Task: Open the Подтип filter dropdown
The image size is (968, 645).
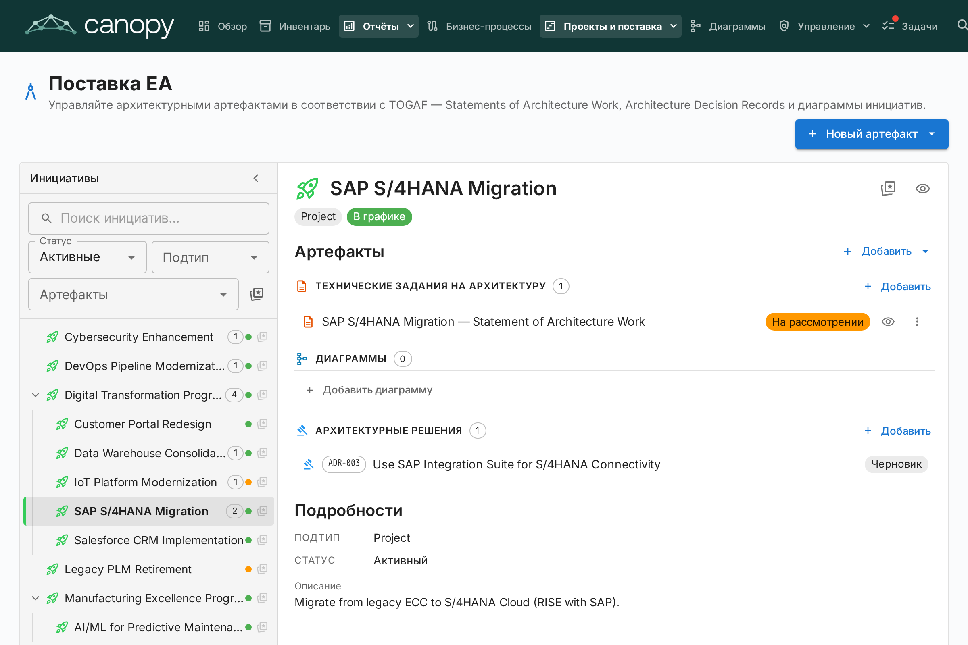Action: (x=210, y=257)
